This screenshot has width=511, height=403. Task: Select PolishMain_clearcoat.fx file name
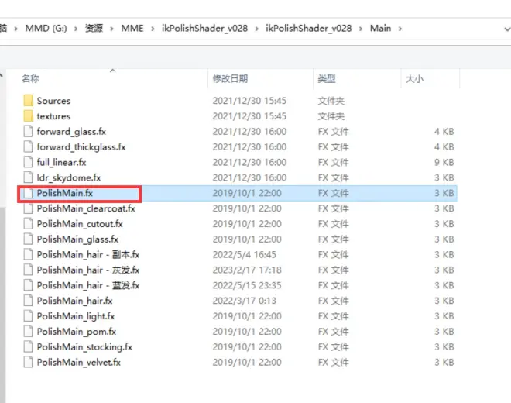tap(86, 208)
